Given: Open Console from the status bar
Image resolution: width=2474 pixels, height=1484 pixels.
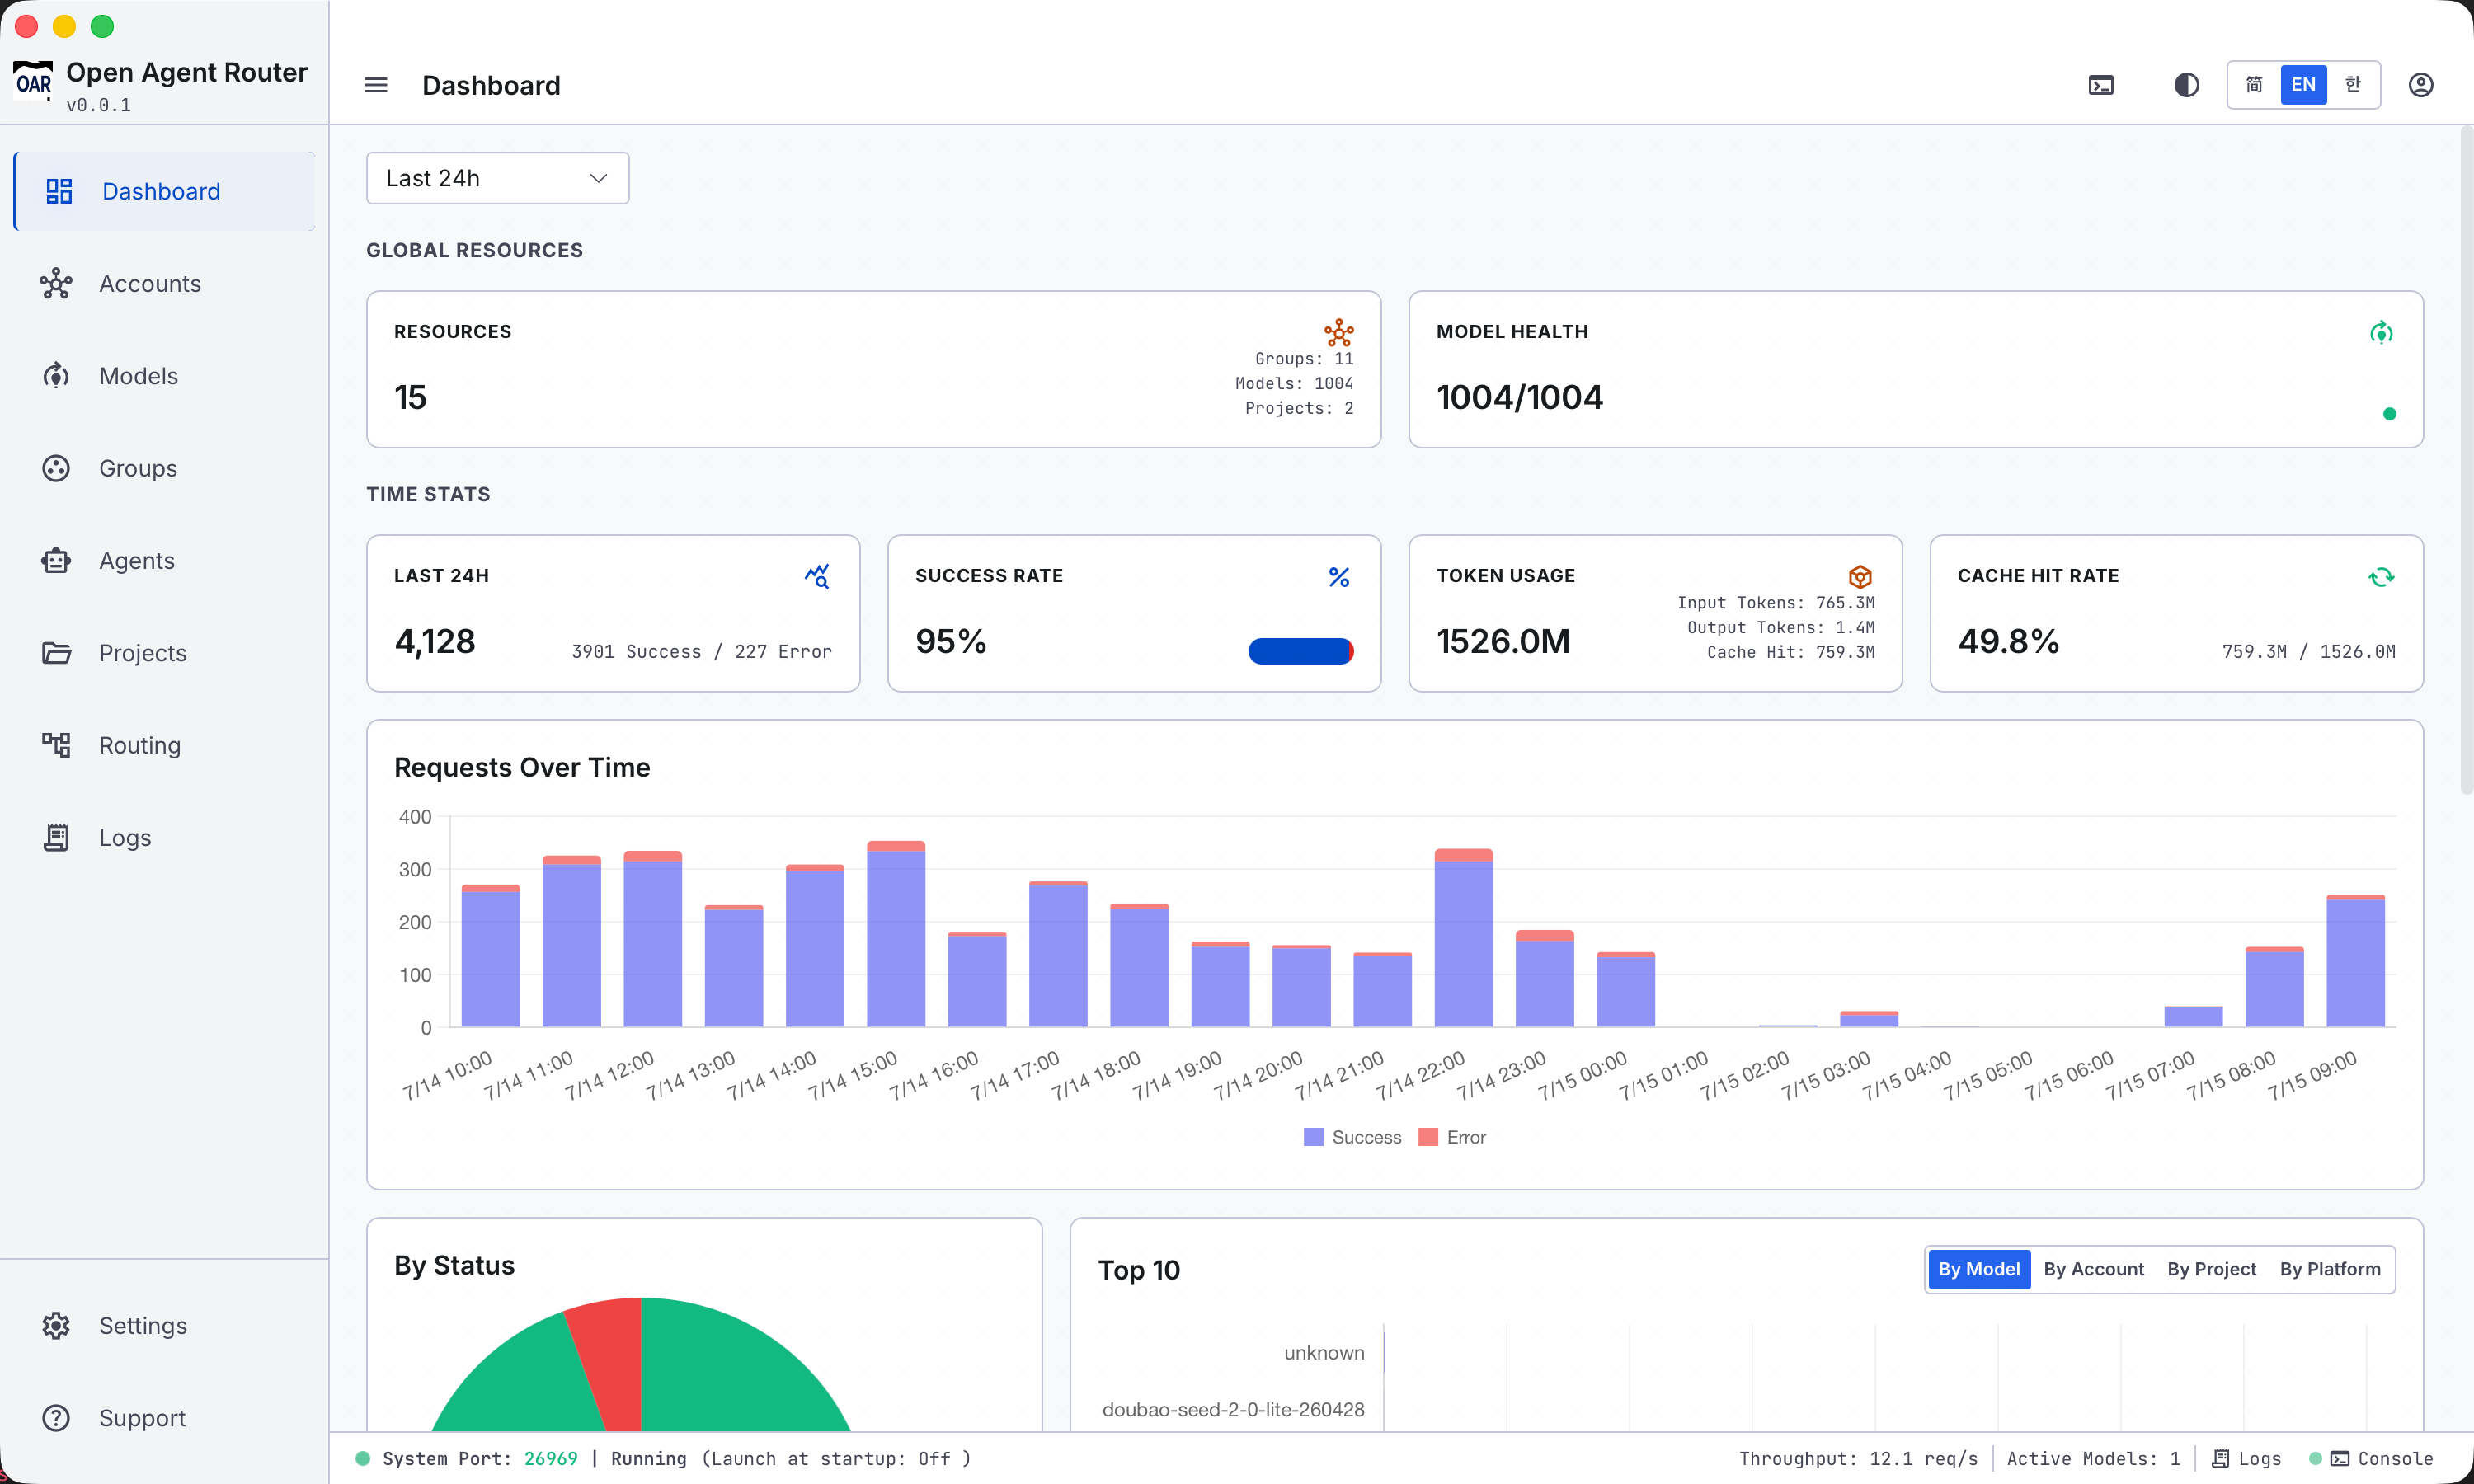Looking at the screenshot, I should 2382,1459.
